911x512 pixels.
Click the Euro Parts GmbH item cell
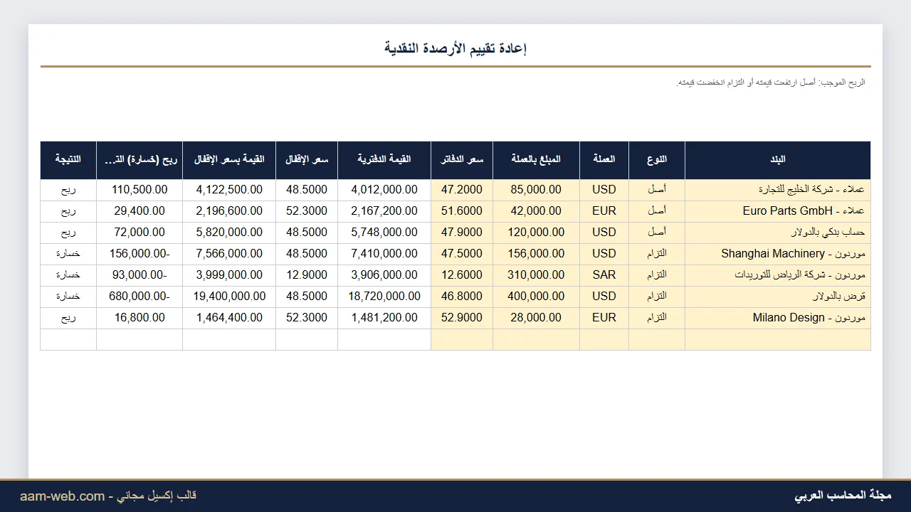coord(778,211)
